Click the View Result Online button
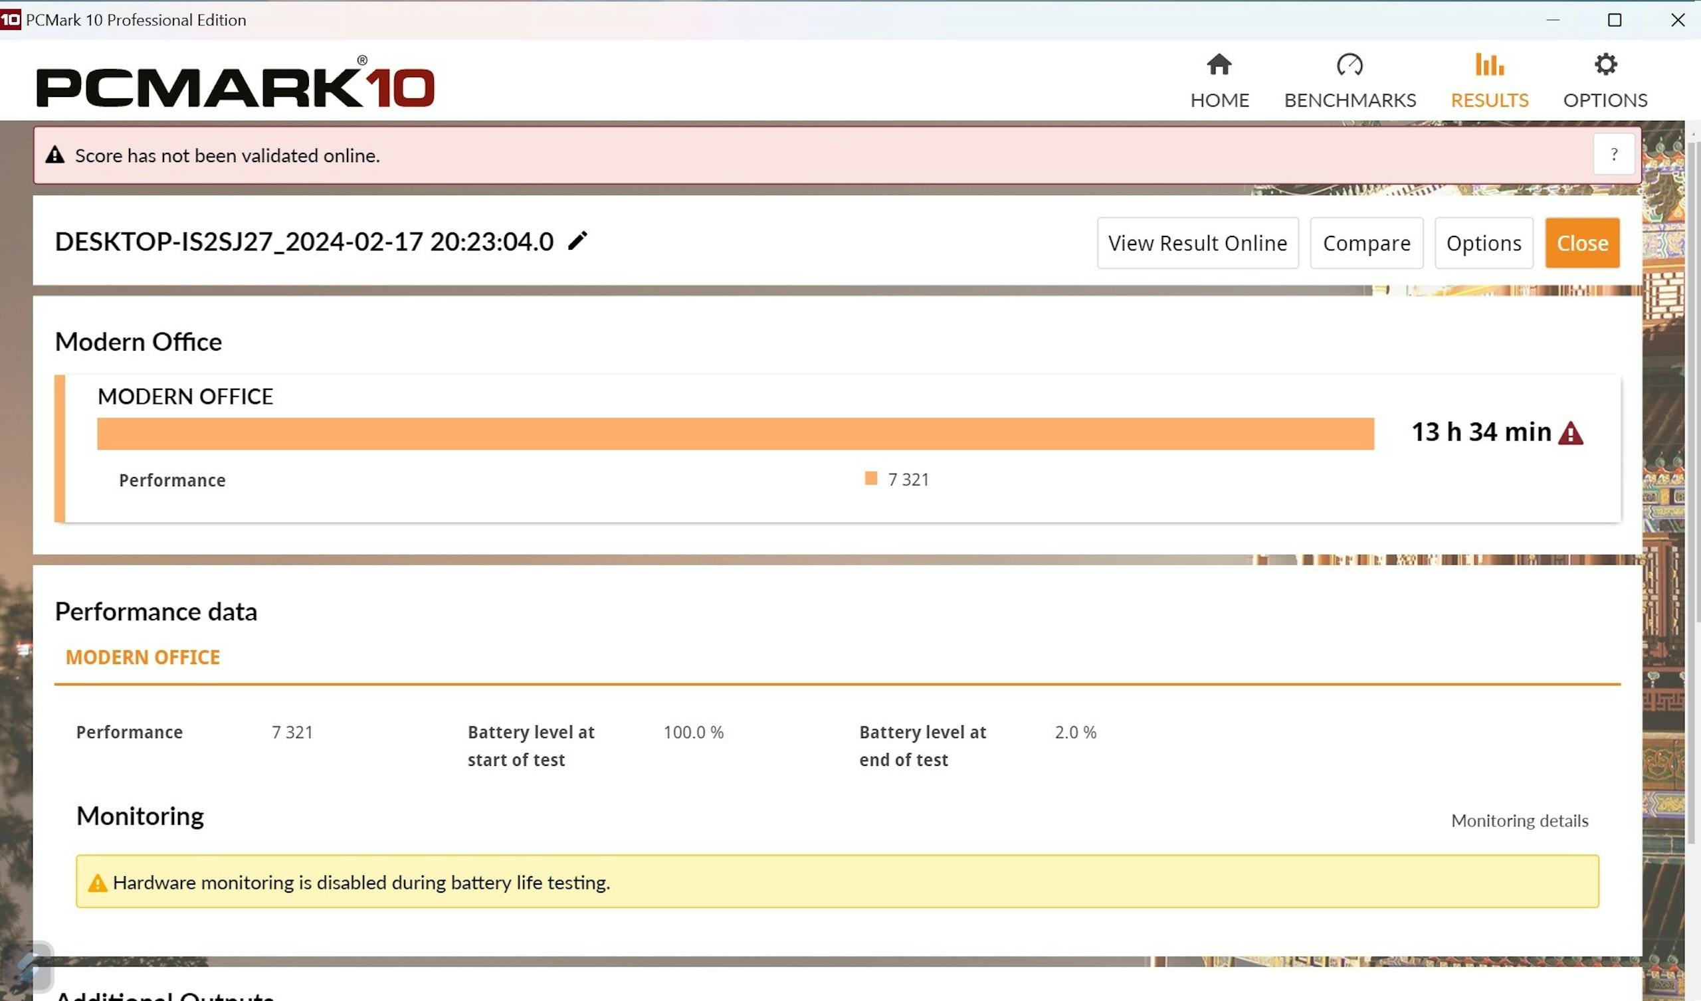This screenshot has height=1001, width=1701. (x=1197, y=243)
